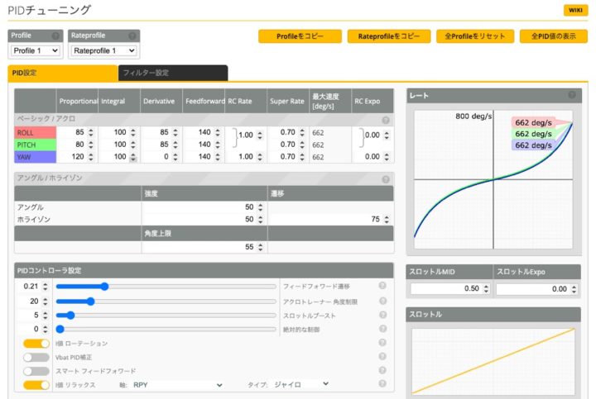Click help icon in レート graph panel

tap(571, 95)
